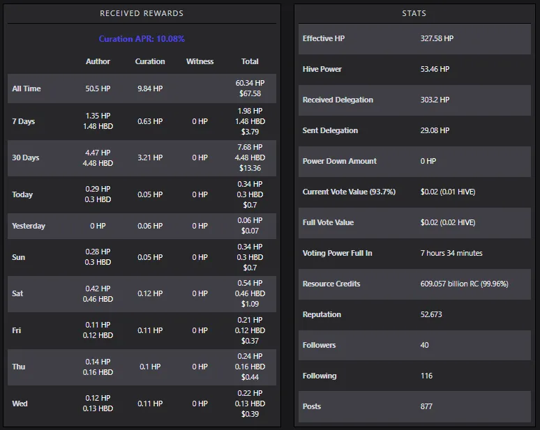Select the 7 Days row label

[x=24, y=121]
